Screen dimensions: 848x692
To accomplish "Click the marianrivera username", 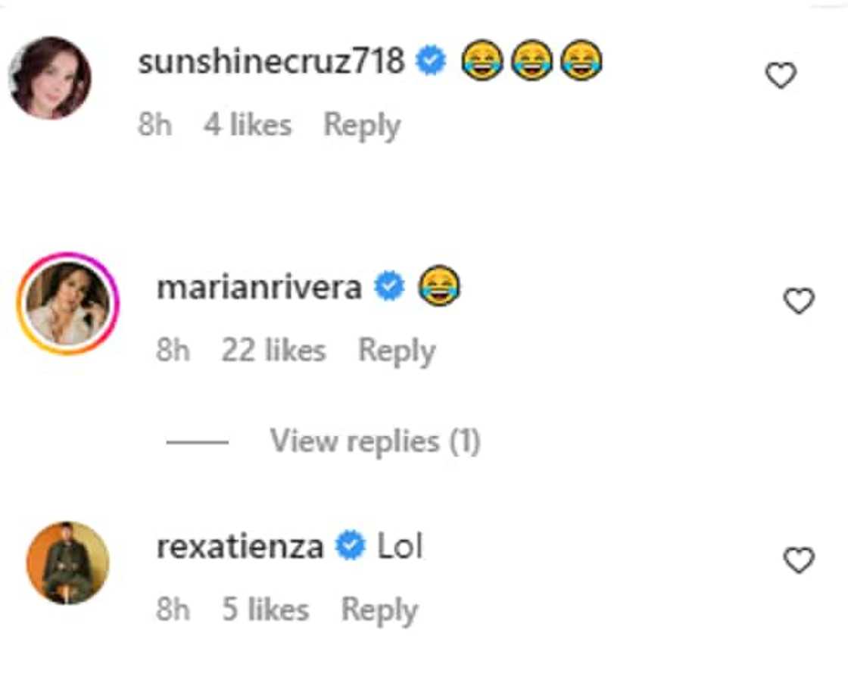I will (259, 288).
